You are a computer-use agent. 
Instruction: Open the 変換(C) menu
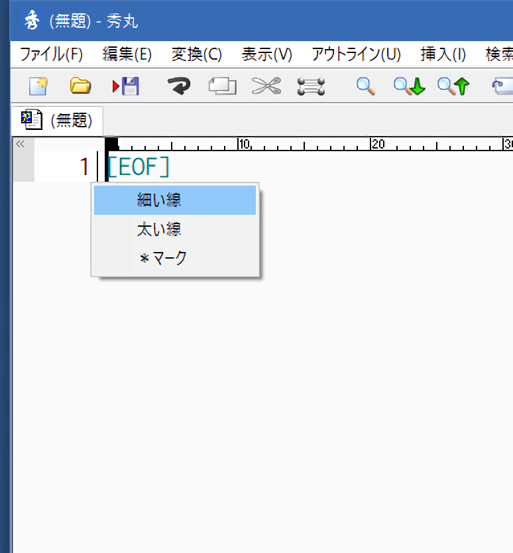(197, 54)
